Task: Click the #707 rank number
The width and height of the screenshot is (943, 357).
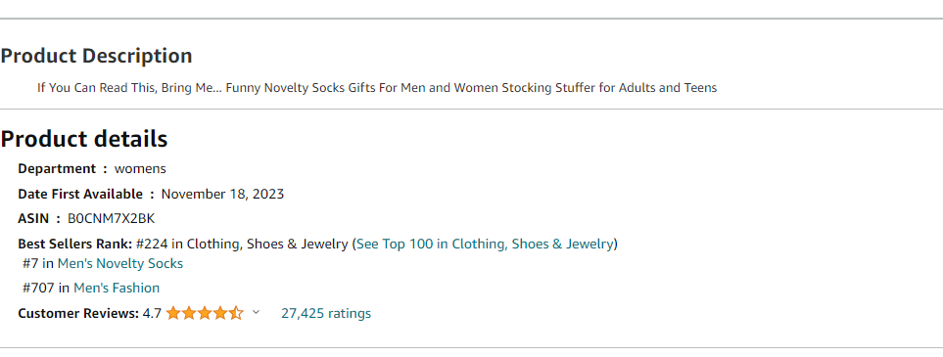Action: point(38,288)
